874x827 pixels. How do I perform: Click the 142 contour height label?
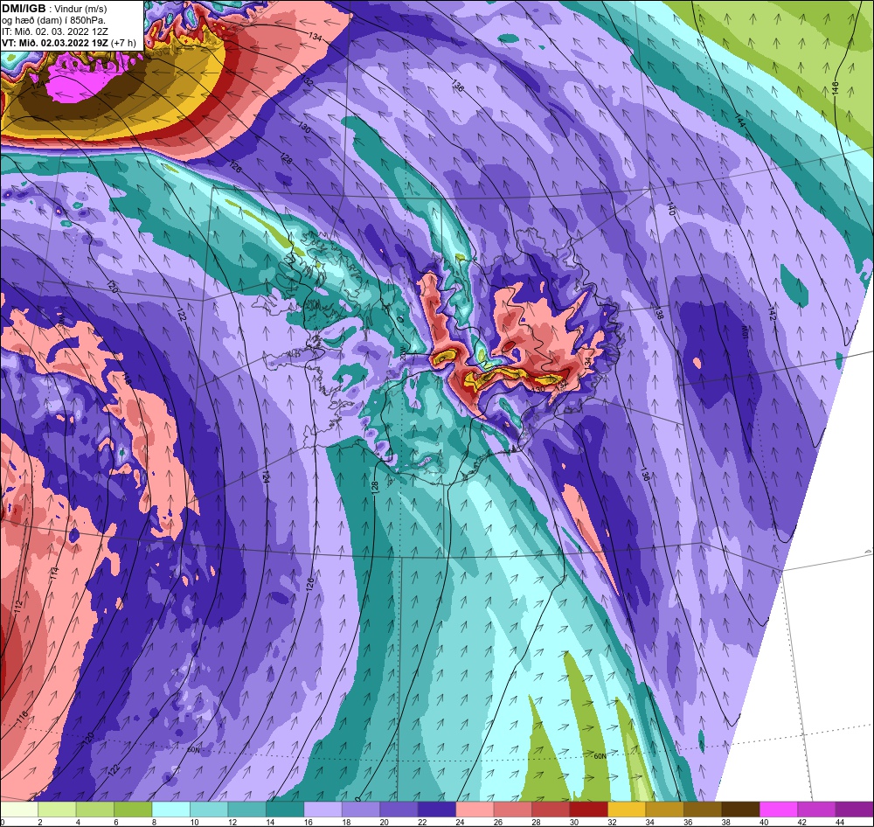pos(772,313)
